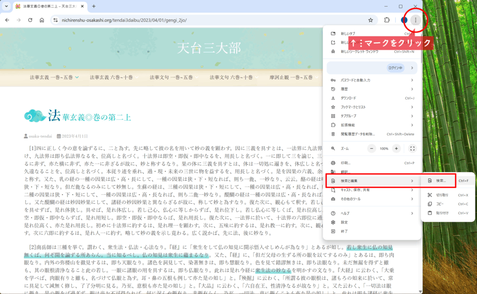Expand the 法華文句 一巻~五巻 nav dropdown
Viewport: 477px width, 294px height.
click(x=173, y=77)
